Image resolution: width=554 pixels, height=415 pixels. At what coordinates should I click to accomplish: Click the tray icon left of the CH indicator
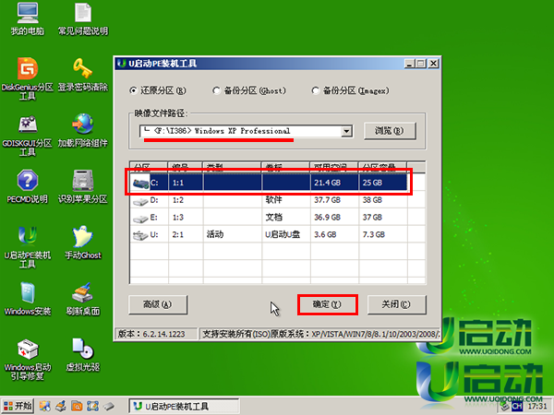click(x=505, y=406)
